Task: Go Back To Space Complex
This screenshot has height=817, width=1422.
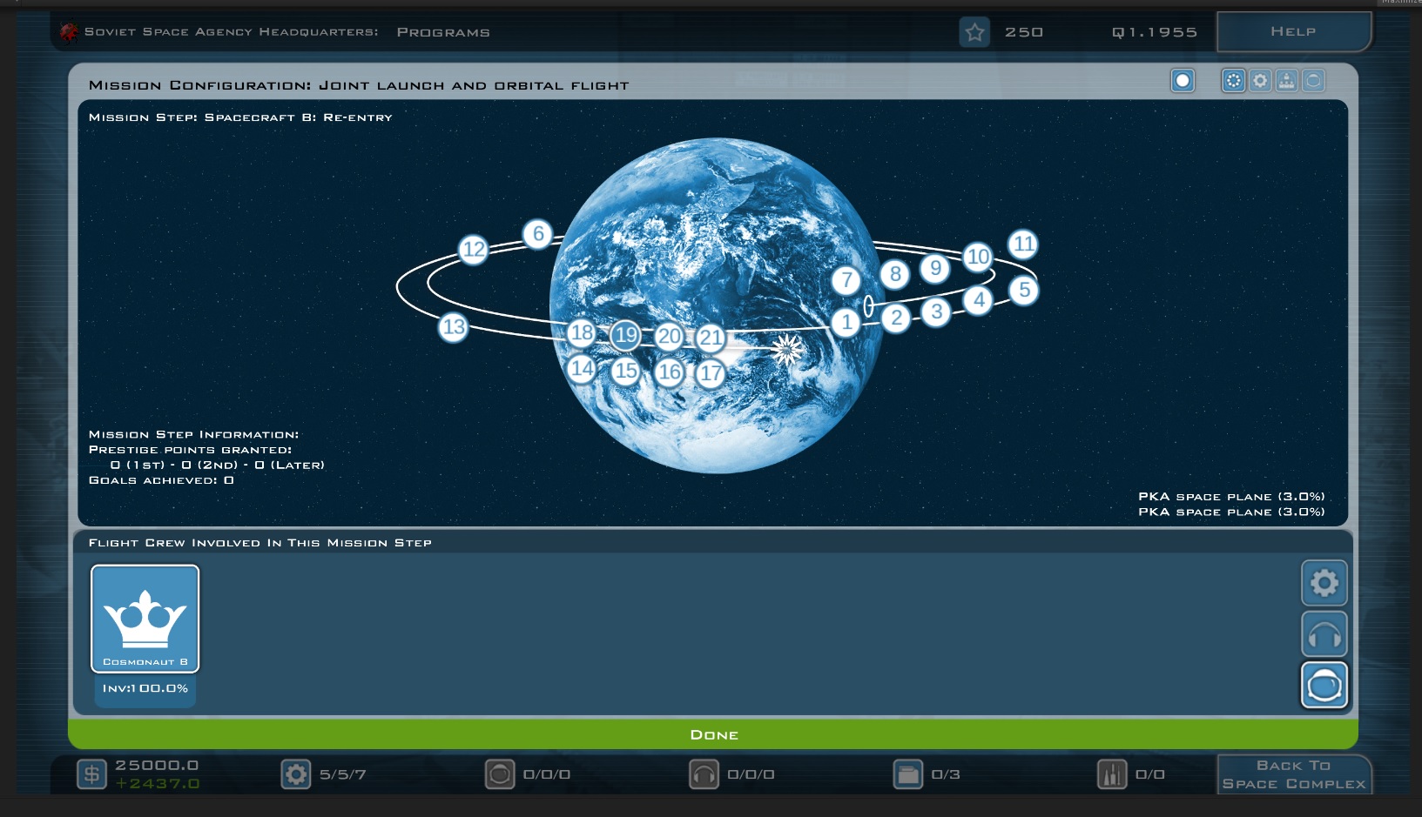Action: pos(1293,774)
